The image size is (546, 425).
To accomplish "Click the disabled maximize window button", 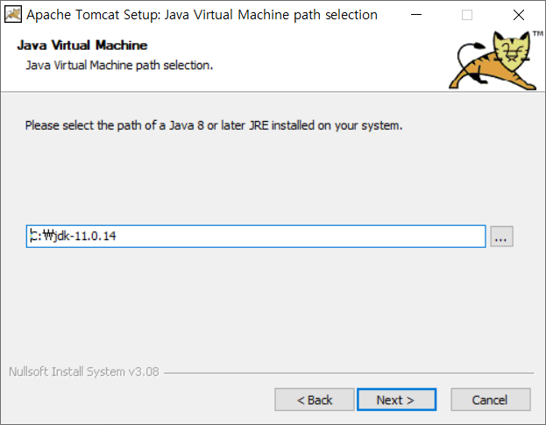I will 467,15.
